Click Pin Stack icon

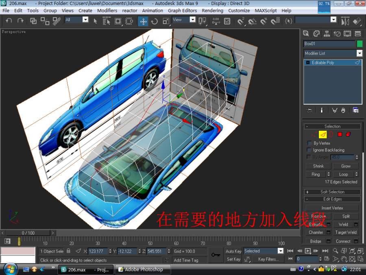309,110
